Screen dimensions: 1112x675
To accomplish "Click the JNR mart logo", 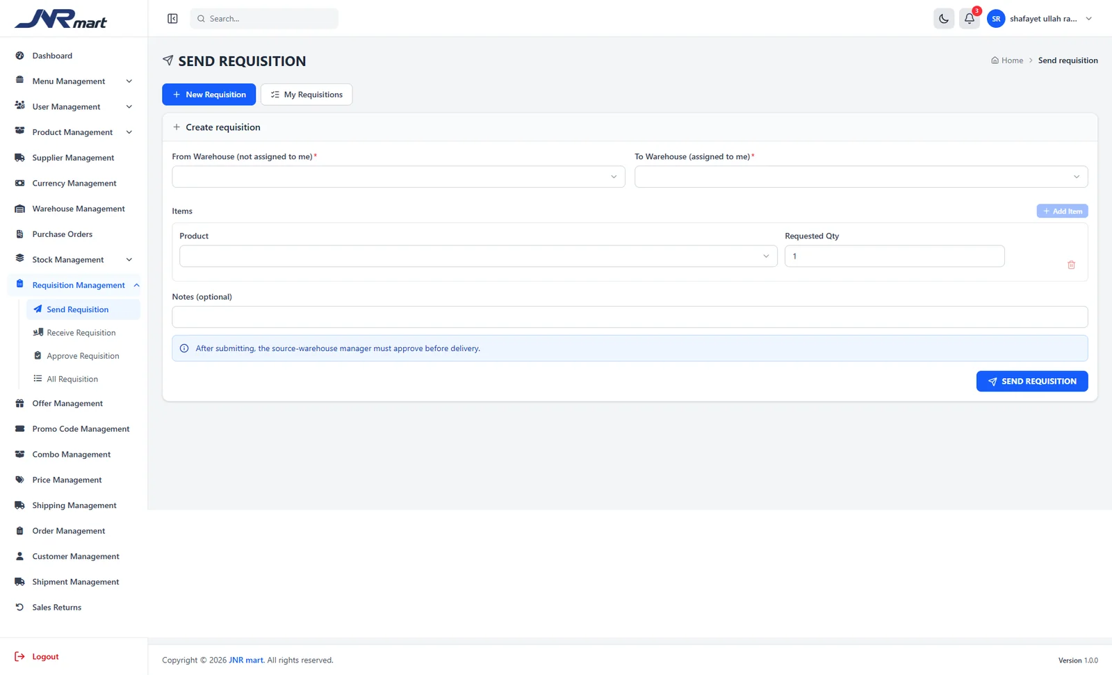I will tap(61, 19).
